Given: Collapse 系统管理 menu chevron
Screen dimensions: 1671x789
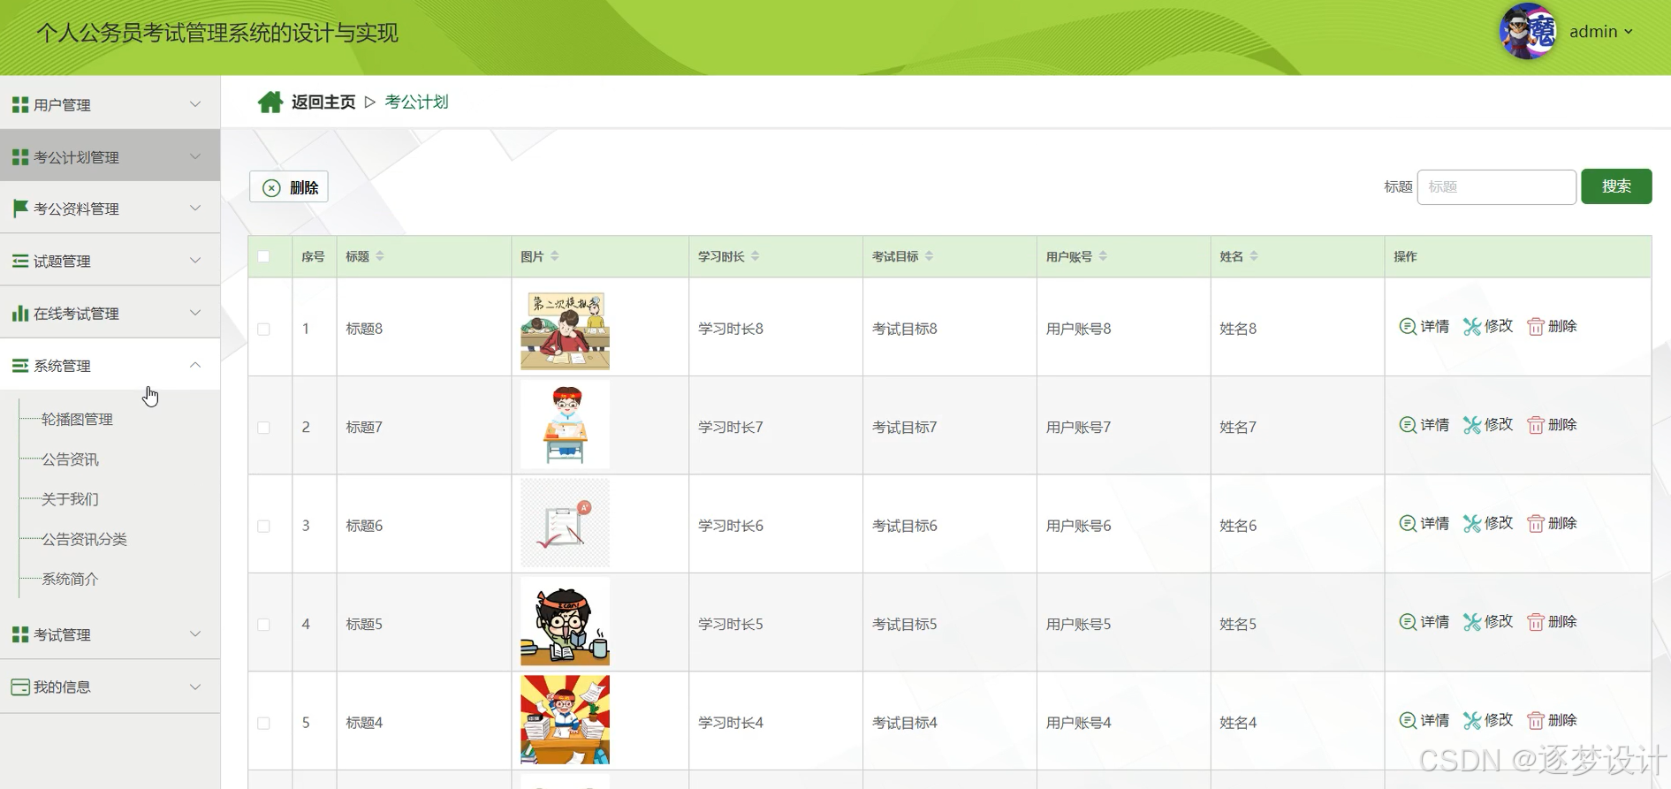Looking at the screenshot, I should tap(195, 365).
